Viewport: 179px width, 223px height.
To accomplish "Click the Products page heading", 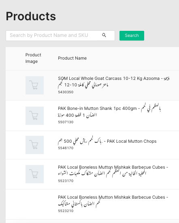I will [31, 16].
